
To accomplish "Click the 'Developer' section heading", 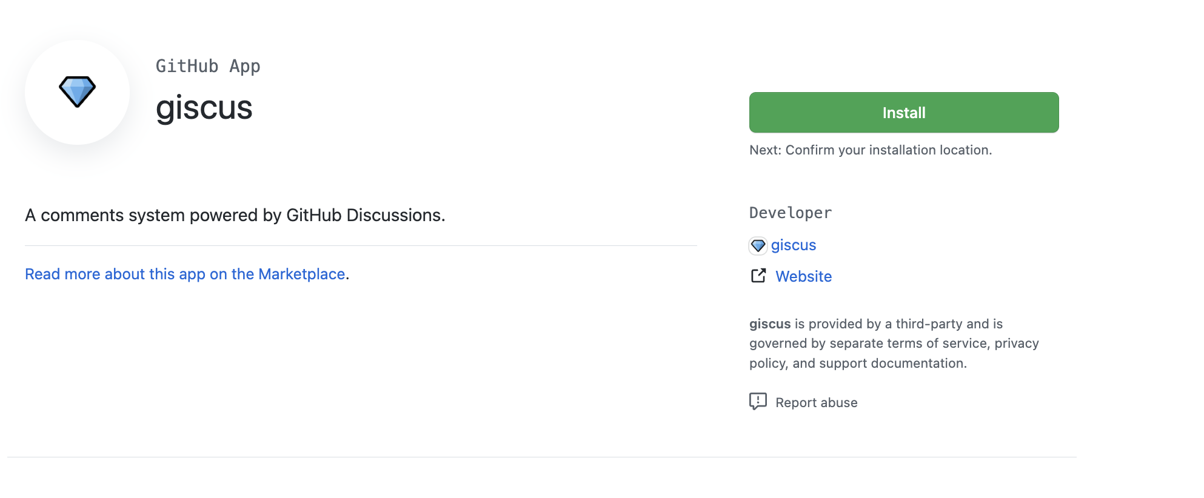I will 791,213.
